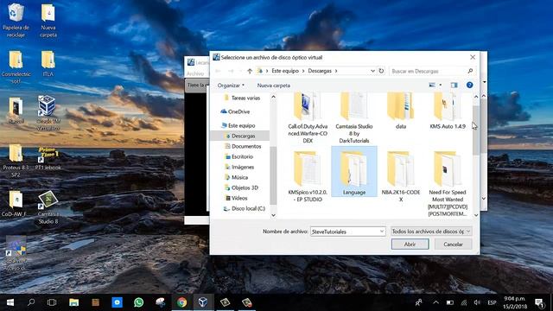The height and width of the screenshot is (311, 553).
Task: Select the Need For Speed Most Wanted folder
Action: coord(448,183)
